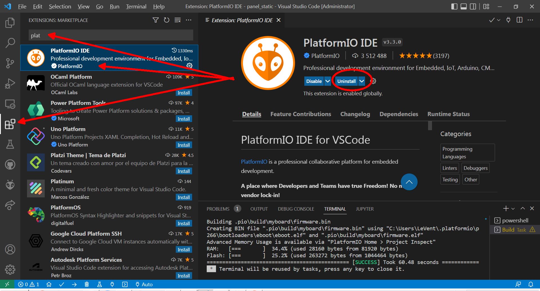Switch to the PROBLEMS panel tab
This screenshot has height=291, width=540.
(x=218, y=209)
